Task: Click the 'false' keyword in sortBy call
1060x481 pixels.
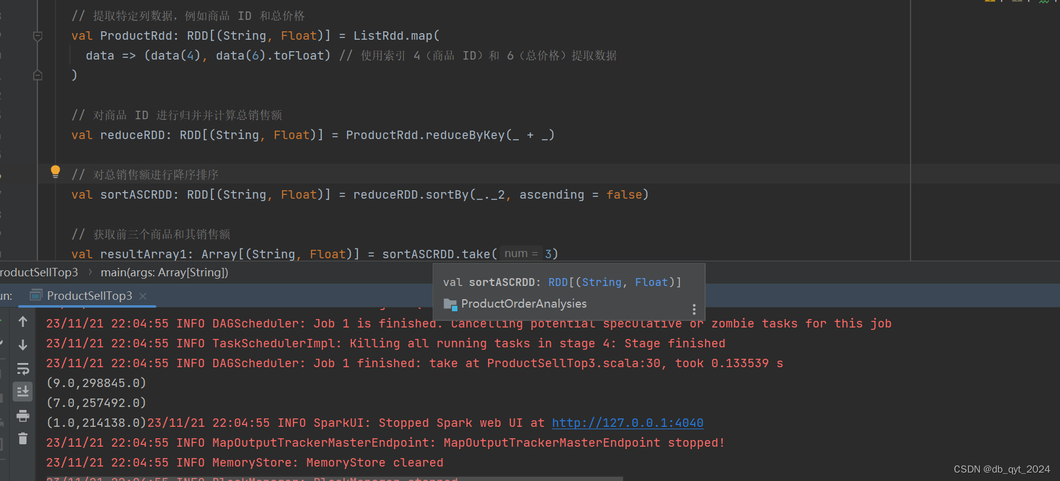Action: pos(624,194)
